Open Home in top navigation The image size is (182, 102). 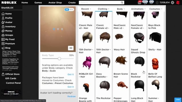point(25,3)
